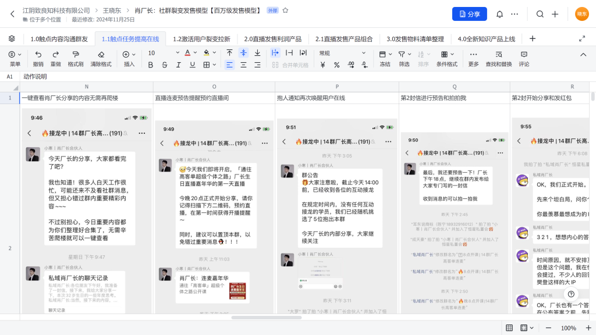Expand the 冻结 freeze dropdown
Screen dimensions: 596x335
(x=390, y=54)
